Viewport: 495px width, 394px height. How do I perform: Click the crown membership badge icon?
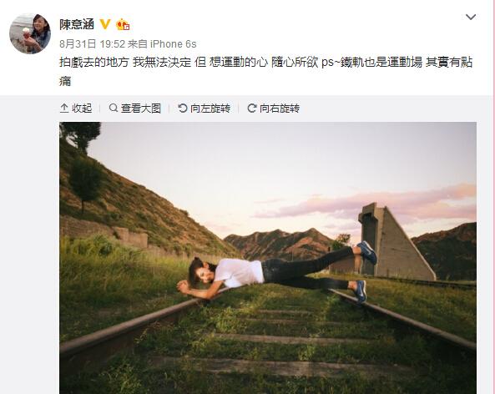pyautogui.click(x=123, y=24)
